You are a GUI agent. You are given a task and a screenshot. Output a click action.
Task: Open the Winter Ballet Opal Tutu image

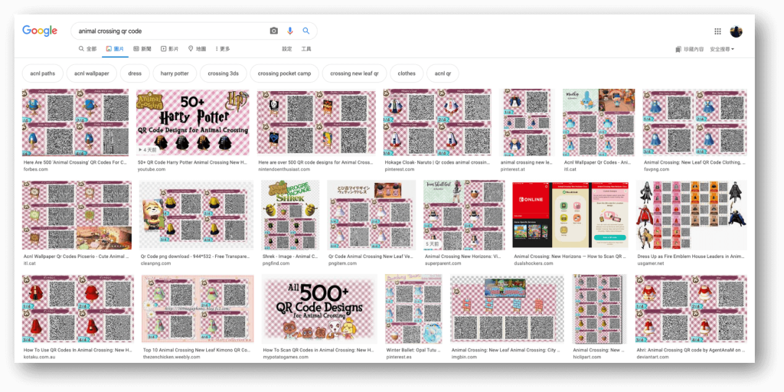click(x=413, y=309)
